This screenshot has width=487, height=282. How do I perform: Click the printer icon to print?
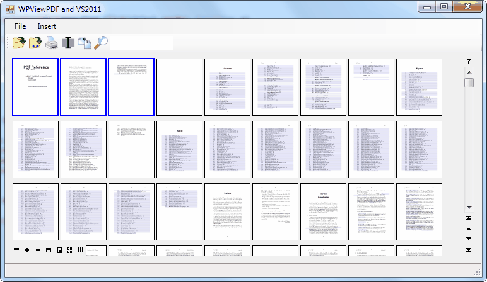coord(52,42)
